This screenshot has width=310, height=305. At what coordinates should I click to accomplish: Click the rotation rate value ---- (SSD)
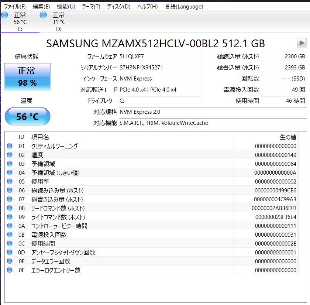(x=284, y=79)
